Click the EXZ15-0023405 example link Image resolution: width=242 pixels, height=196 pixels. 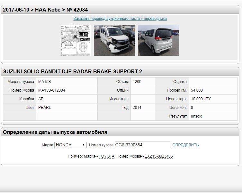[159, 156]
